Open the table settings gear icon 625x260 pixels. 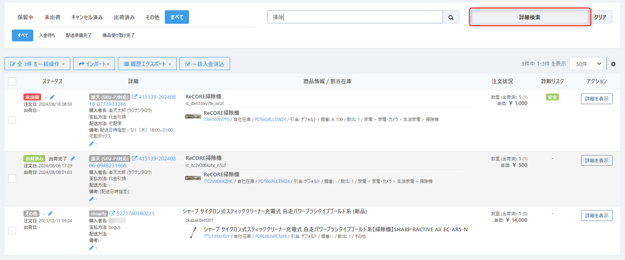(613, 64)
